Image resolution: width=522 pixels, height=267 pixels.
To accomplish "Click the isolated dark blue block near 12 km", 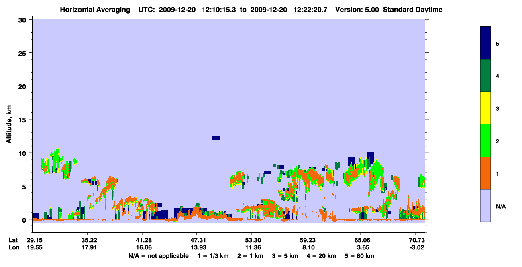I will (216, 138).
